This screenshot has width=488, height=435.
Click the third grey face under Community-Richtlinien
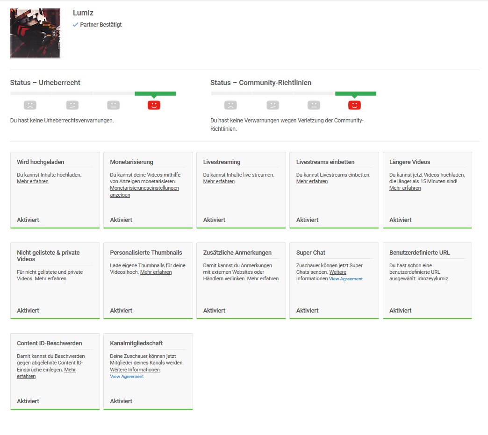pyautogui.click(x=314, y=105)
